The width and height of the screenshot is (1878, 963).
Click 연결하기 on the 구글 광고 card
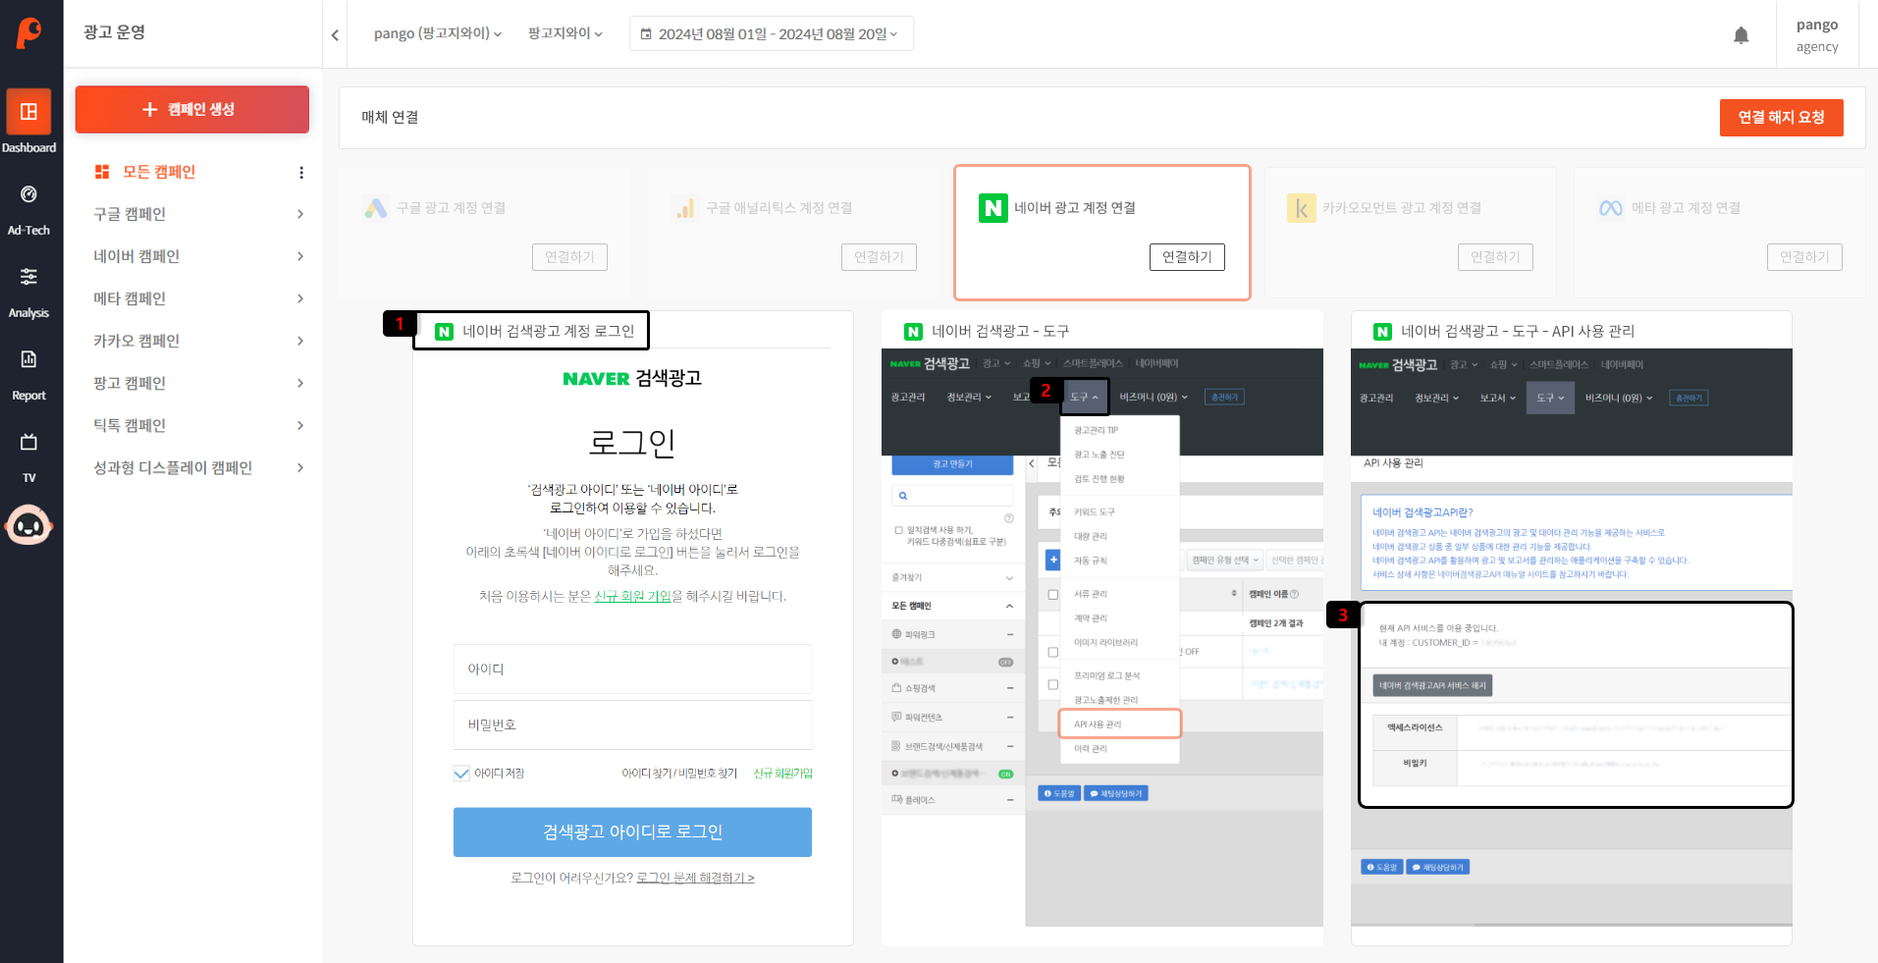(569, 257)
